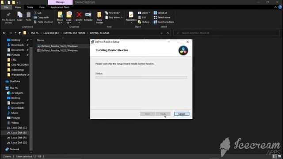Click the installation progress bar

[141, 78]
